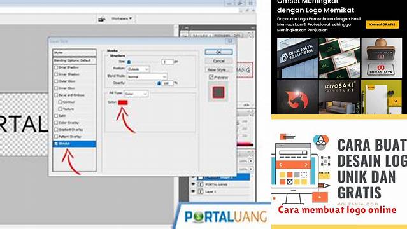Click the OK button
Screen dimensions: 407x229
pos(218,52)
